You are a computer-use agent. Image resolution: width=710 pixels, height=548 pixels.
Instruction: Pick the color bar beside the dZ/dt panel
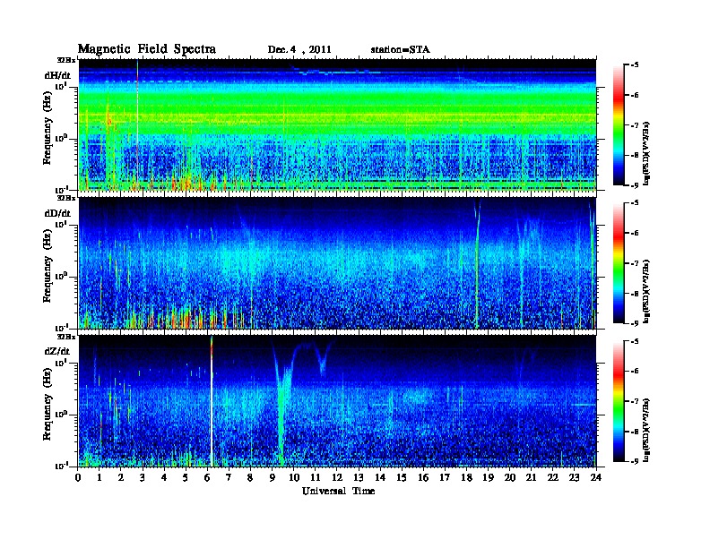(619, 401)
